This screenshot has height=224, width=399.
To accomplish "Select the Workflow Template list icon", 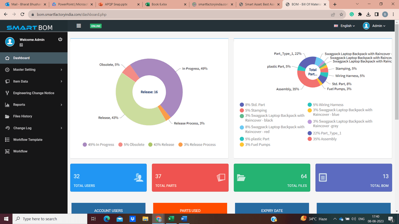I will (7, 139).
